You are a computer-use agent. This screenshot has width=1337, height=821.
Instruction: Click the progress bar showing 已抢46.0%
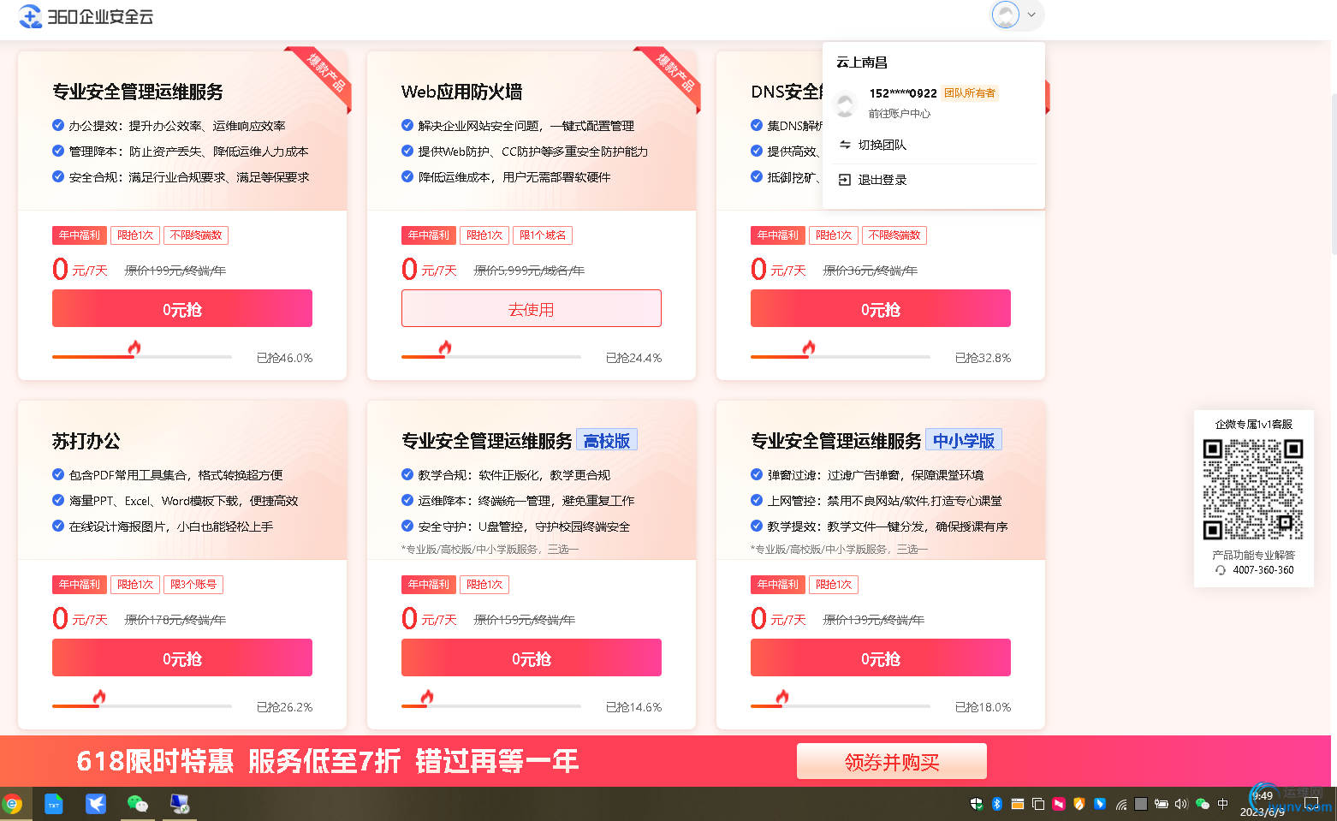click(142, 357)
